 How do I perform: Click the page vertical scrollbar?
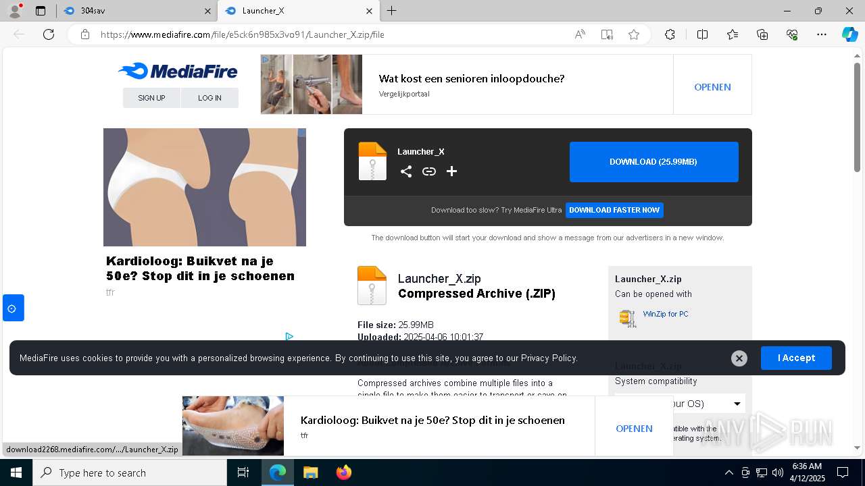click(857, 117)
